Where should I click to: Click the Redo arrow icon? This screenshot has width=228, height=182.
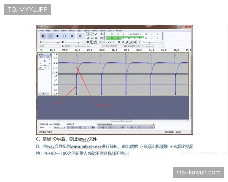[113, 42]
